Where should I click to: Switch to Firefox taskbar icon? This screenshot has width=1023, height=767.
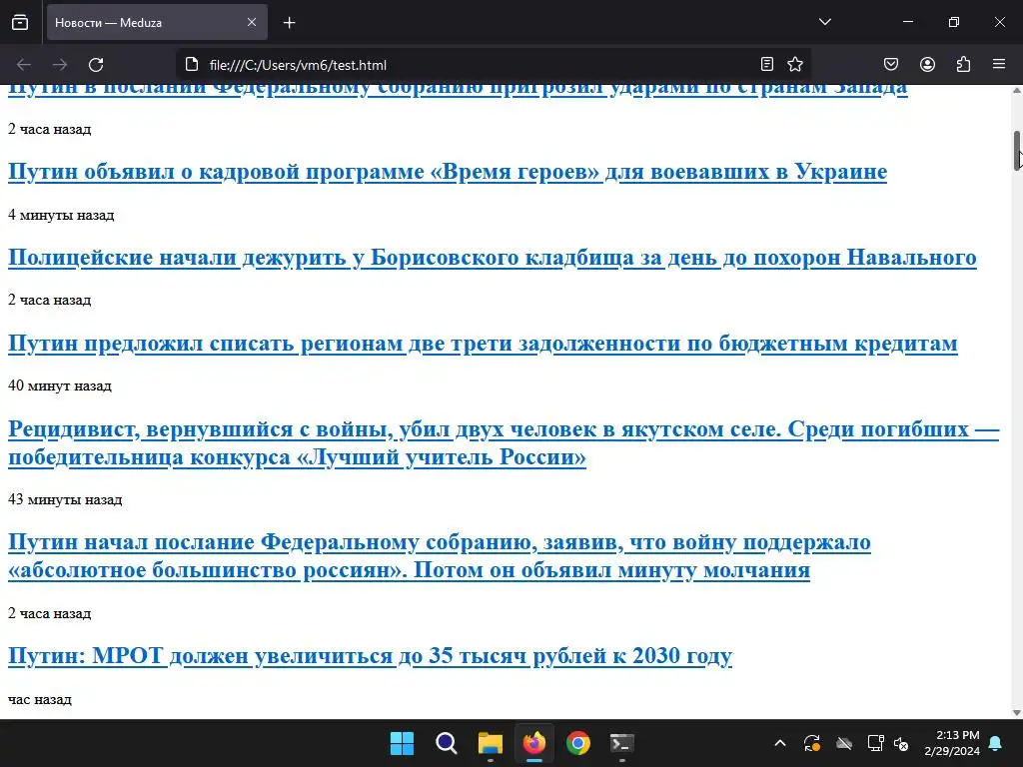pos(534,743)
